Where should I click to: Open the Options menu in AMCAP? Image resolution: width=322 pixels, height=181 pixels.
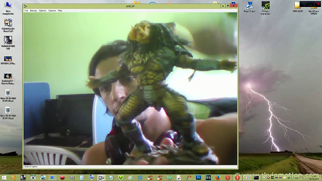tap(42, 11)
